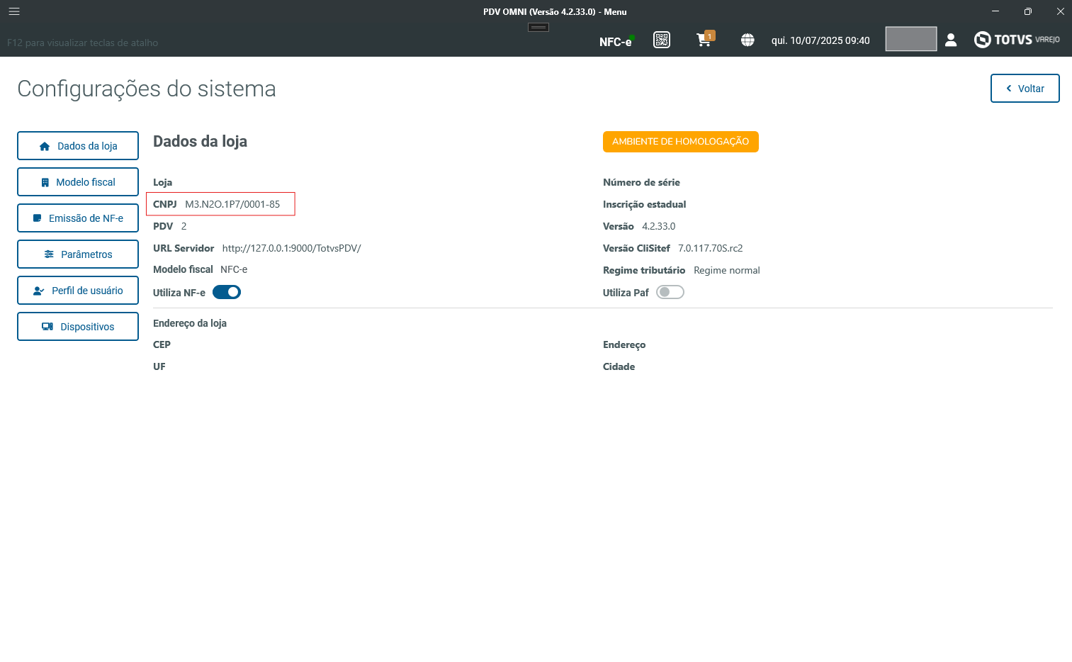Click the small keyboard handle icon
The height and width of the screenshot is (662, 1072).
pyautogui.click(x=538, y=28)
